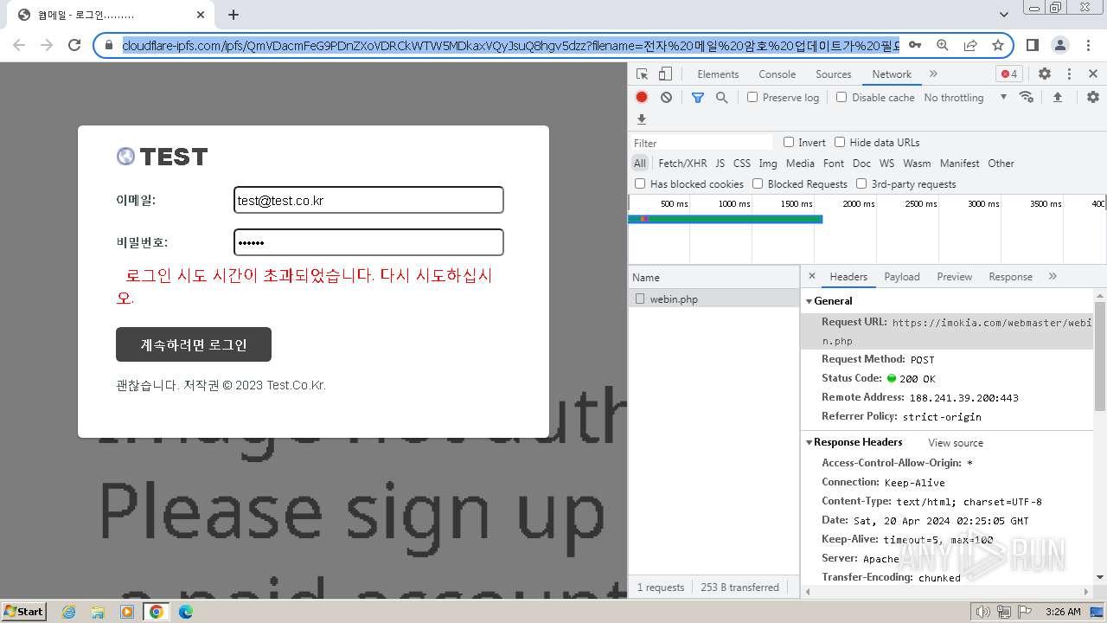This screenshot has width=1107, height=623.
Task: Go back in browser history
Action: [x=19, y=45]
